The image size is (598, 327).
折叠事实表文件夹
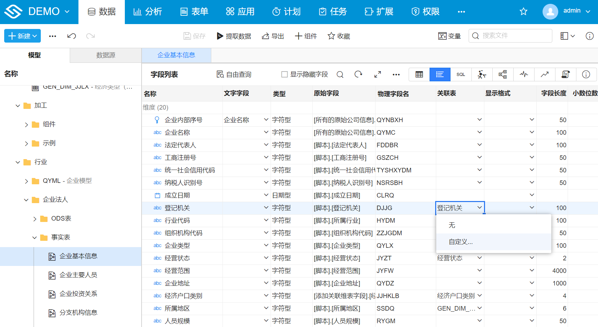[x=34, y=237]
